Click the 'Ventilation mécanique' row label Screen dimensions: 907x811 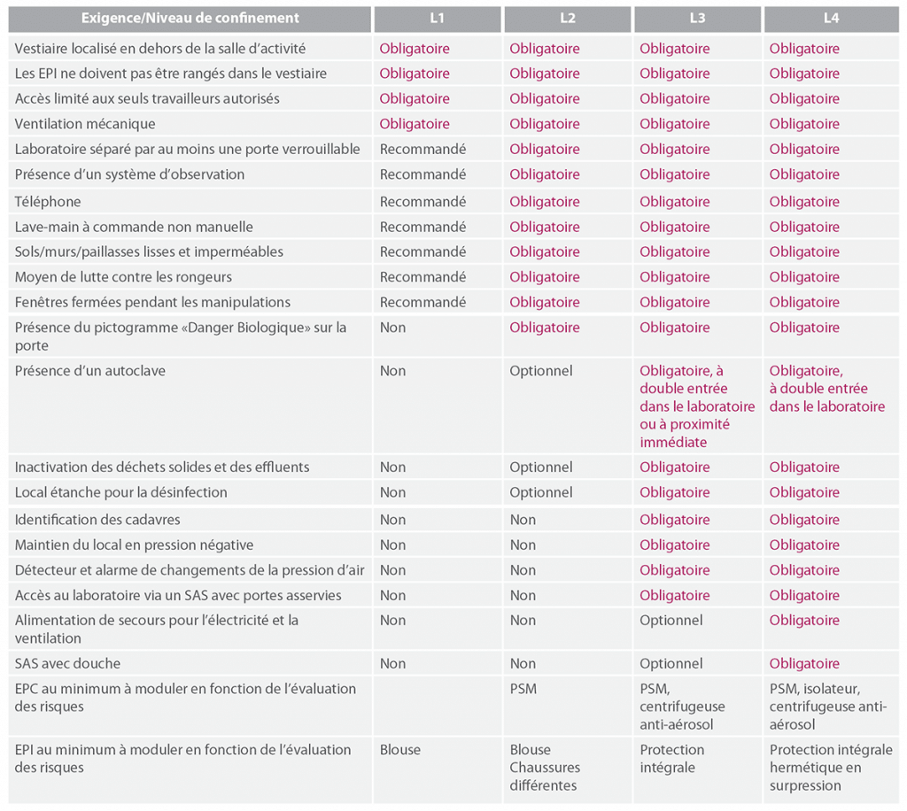click(x=85, y=124)
